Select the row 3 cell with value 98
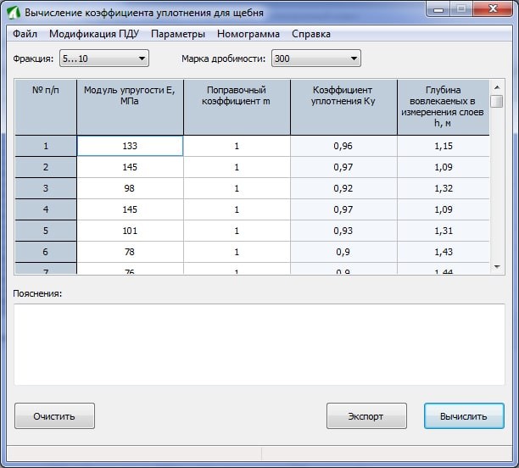The image size is (519, 468). (x=130, y=188)
